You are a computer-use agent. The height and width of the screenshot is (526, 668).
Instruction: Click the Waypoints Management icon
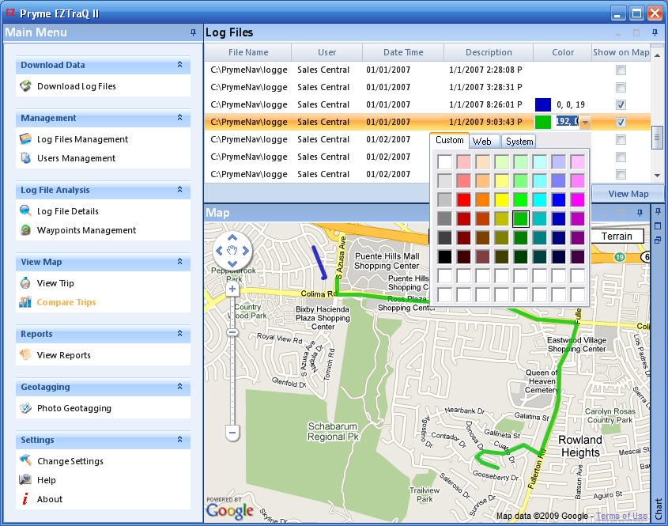click(x=25, y=230)
